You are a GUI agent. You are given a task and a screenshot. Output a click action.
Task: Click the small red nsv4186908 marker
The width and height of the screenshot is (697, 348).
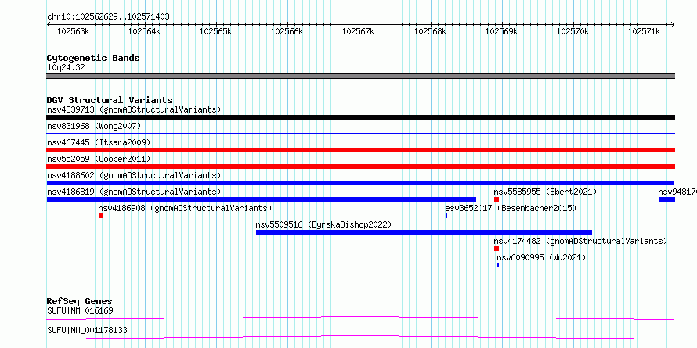(101, 216)
